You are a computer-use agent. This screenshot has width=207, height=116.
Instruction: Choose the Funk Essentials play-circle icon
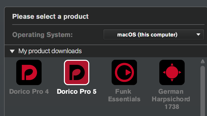click(124, 72)
